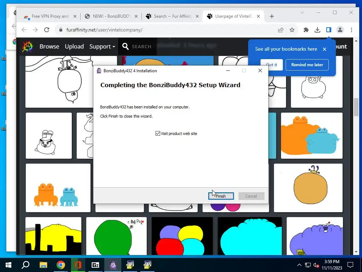The image size is (362, 272).
Task: Click the page vertical scrollbar thumb
Action: [356, 107]
